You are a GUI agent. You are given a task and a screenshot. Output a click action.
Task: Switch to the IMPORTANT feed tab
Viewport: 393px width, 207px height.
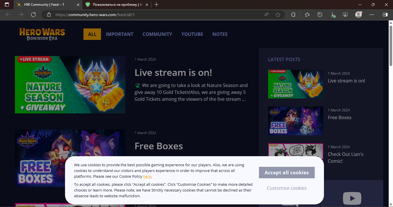[x=119, y=34]
